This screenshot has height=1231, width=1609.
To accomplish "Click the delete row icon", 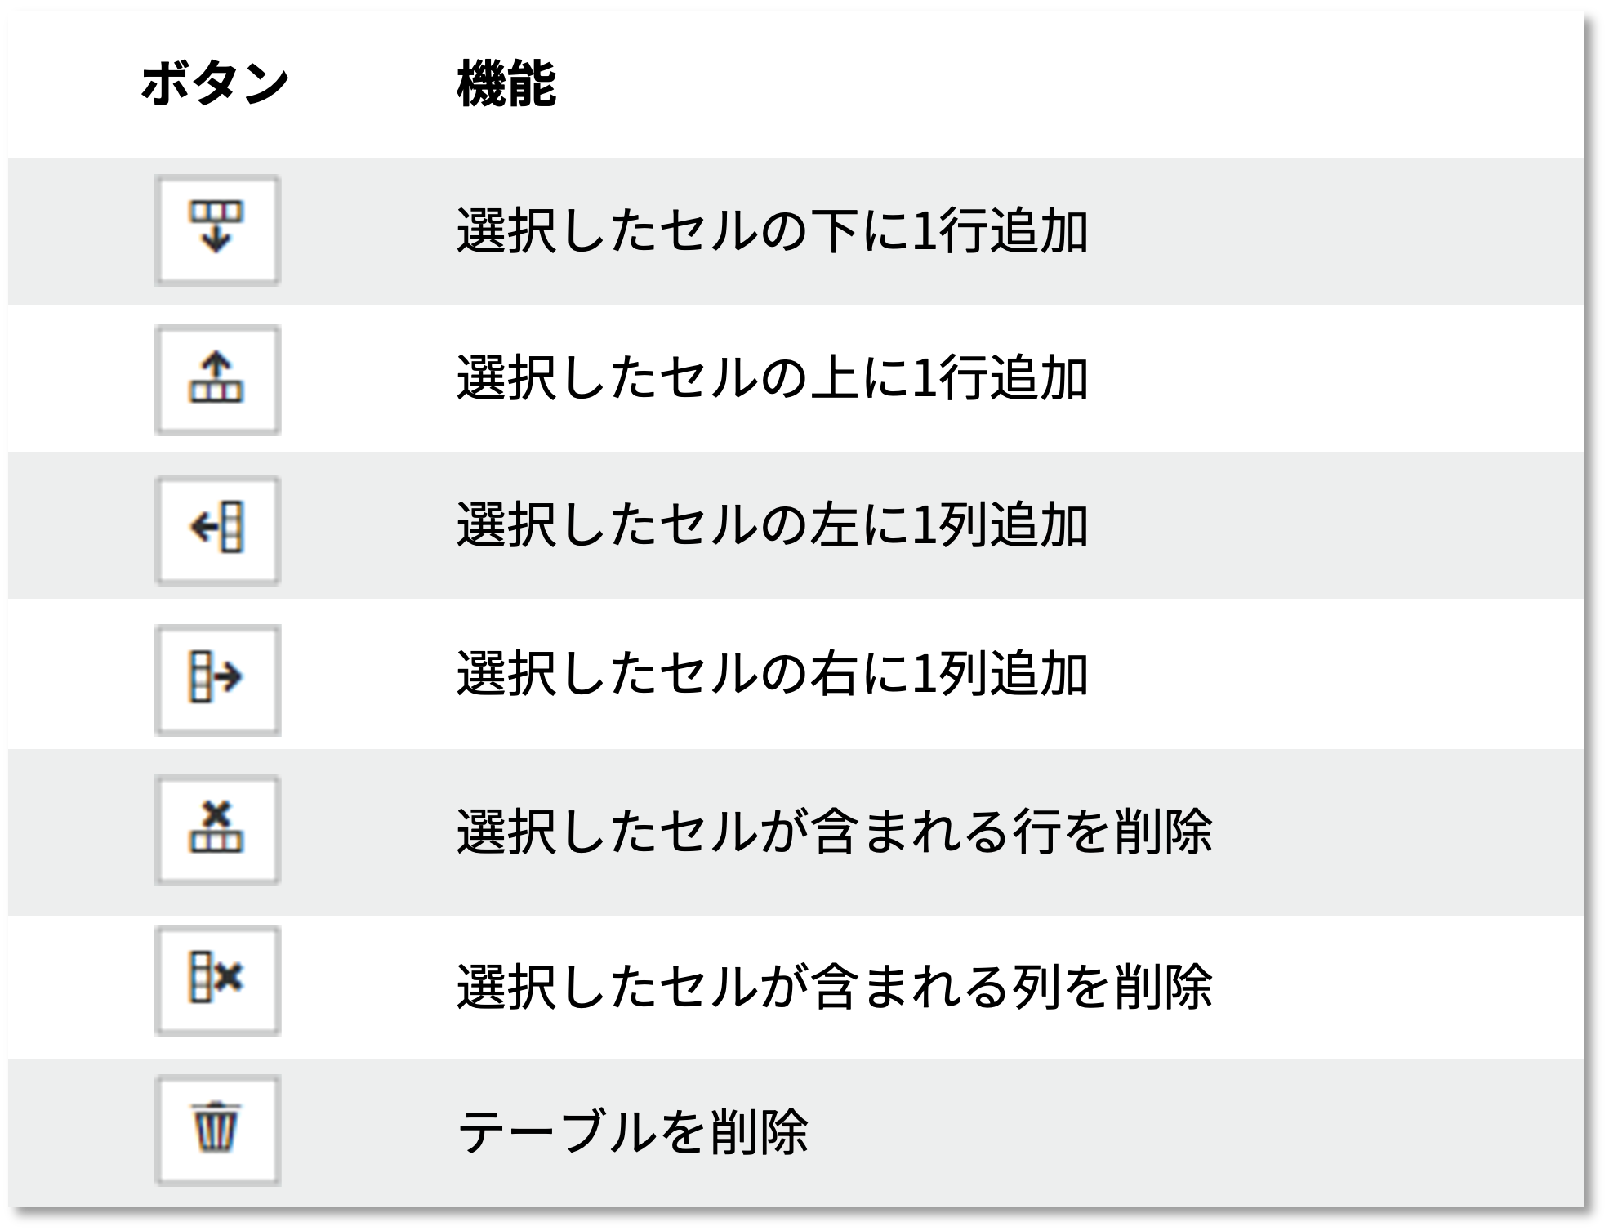I will 217,830.
